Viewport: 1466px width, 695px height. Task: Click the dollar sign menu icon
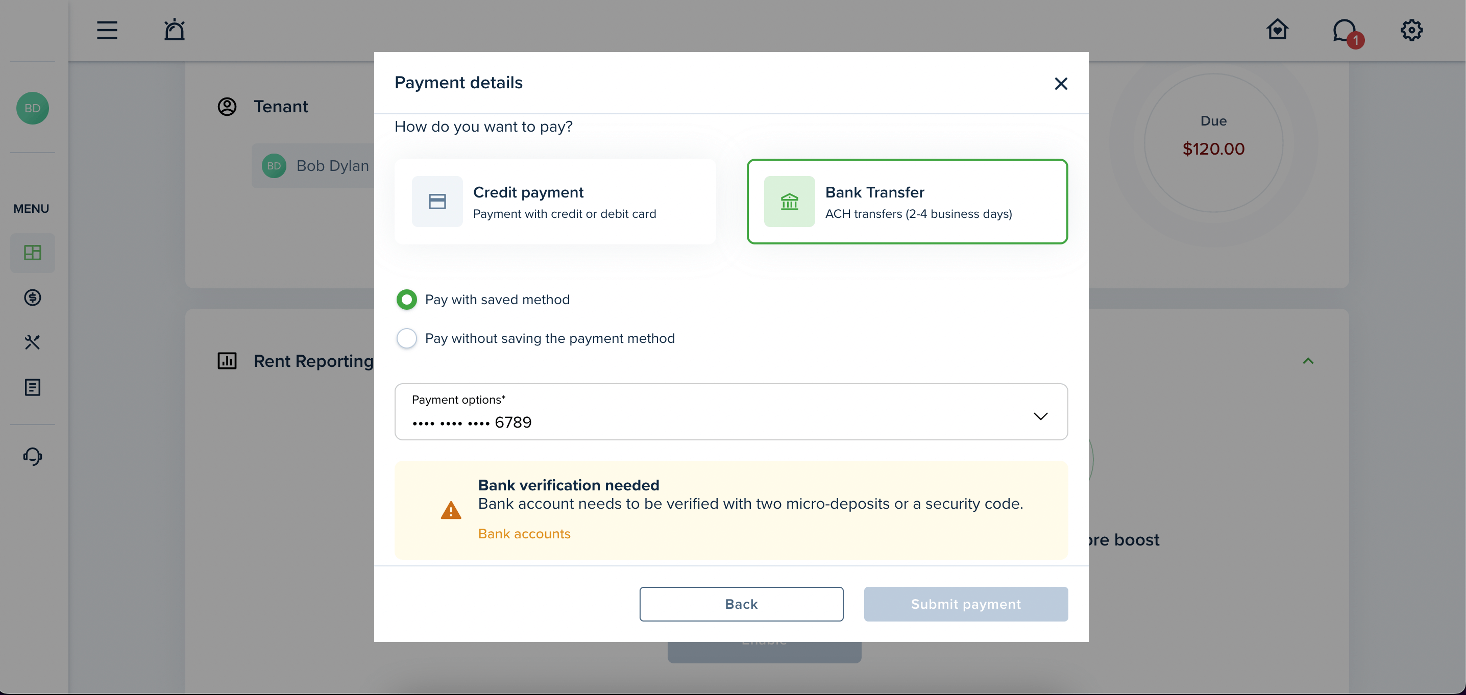pos(32,296)
